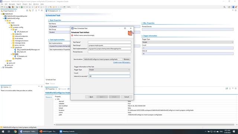Click the Task Implementation field in dialog
This screenshot has height=134, width=238.
pos(109,49)
